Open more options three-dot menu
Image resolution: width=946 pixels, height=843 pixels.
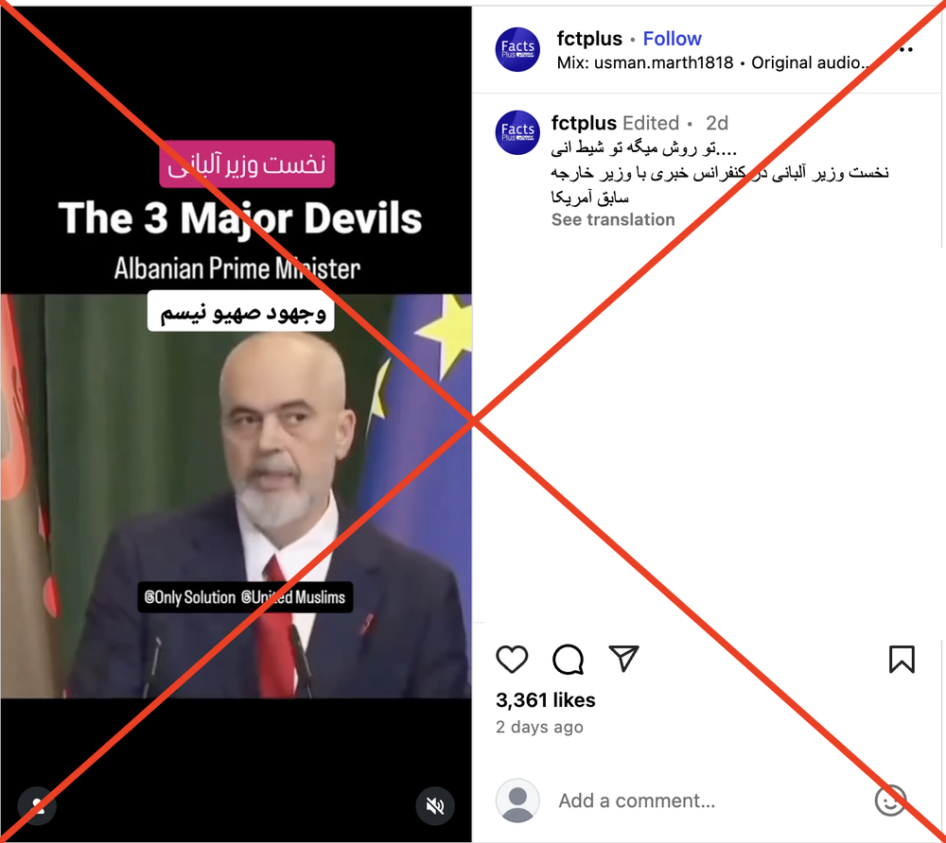(905, 49)
